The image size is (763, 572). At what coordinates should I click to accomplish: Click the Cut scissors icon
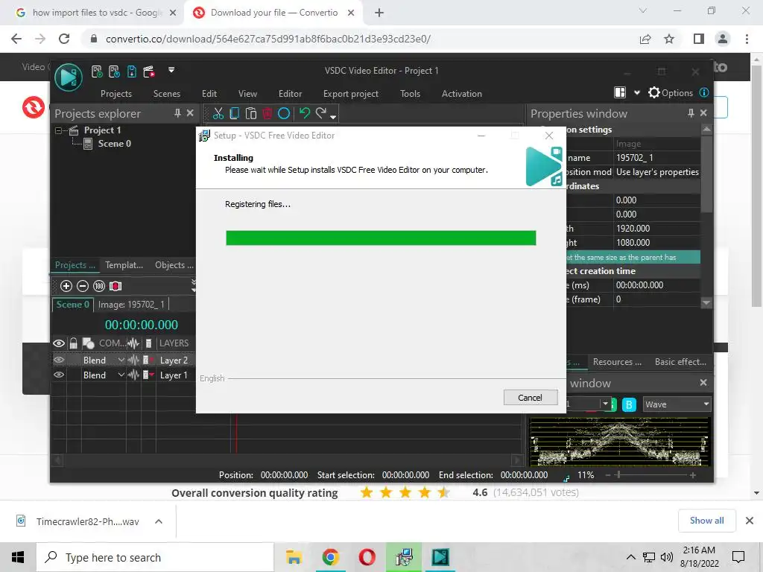[218, 113]
